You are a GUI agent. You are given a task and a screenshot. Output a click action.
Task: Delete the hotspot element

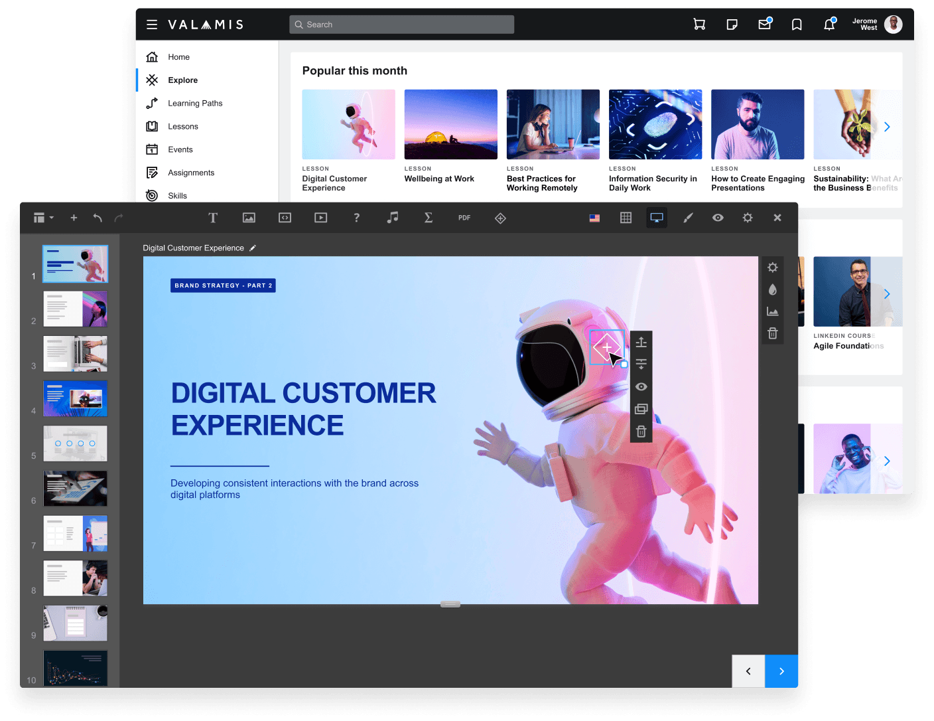coord(641,432)
